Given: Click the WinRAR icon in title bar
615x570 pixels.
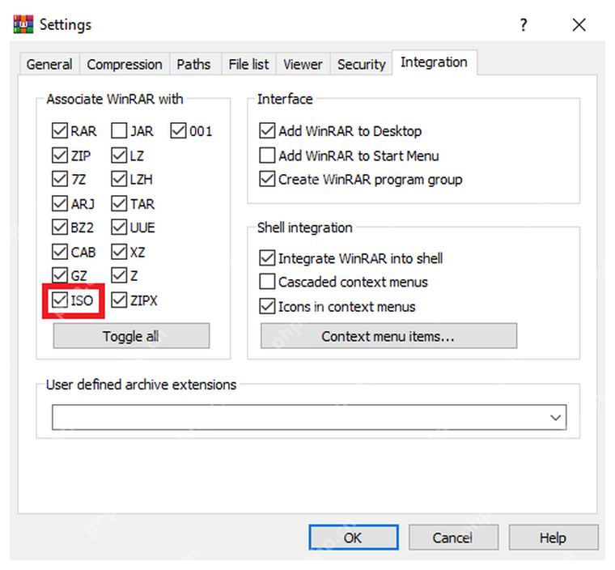Looking at the screenshot, I should 23,24.
